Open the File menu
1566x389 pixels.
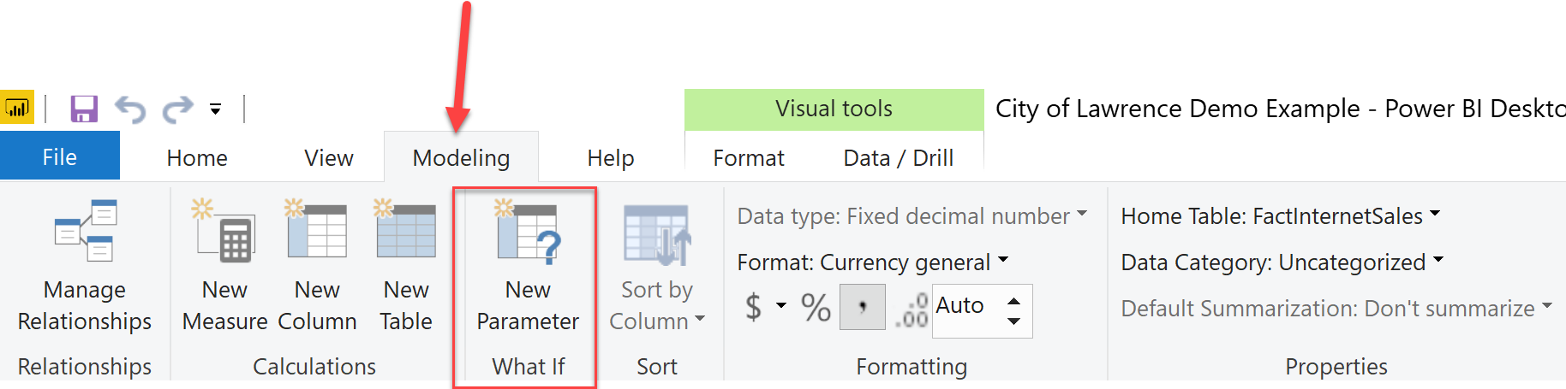coord(60,156)
